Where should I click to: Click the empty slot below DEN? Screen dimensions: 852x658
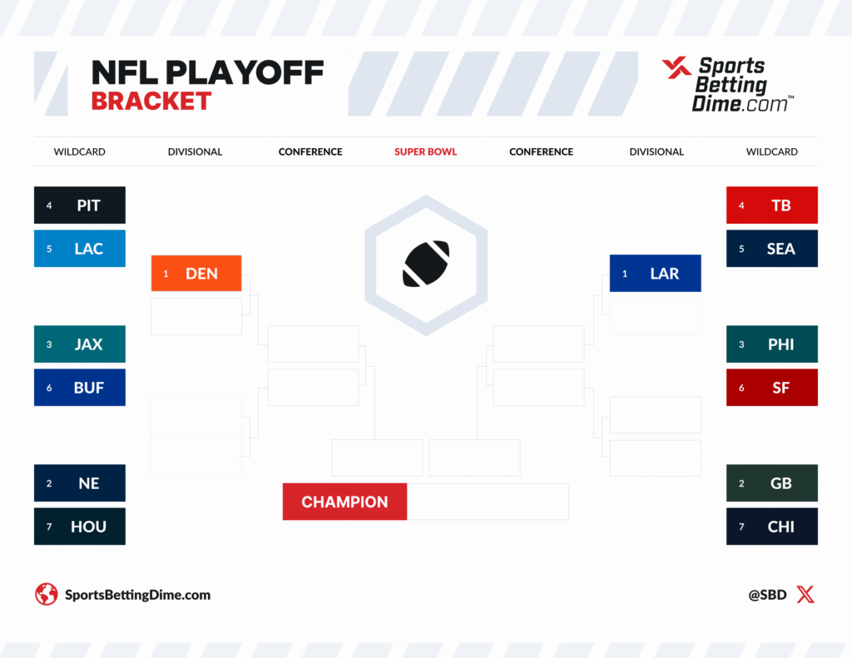coord(196,316)
